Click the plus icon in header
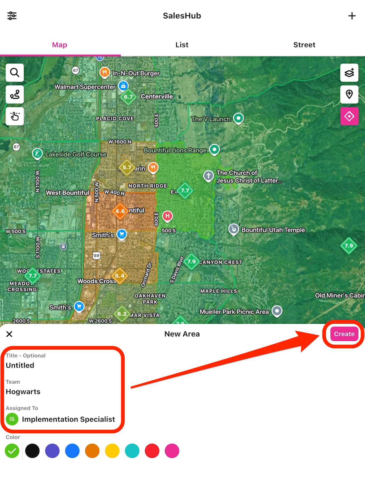The height and width of the screenshot is (478, 365). (352, 16)
